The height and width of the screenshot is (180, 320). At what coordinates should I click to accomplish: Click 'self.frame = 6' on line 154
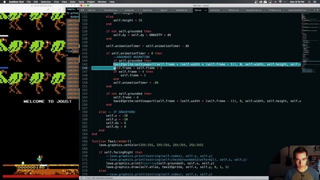click(x=126, y=97)
